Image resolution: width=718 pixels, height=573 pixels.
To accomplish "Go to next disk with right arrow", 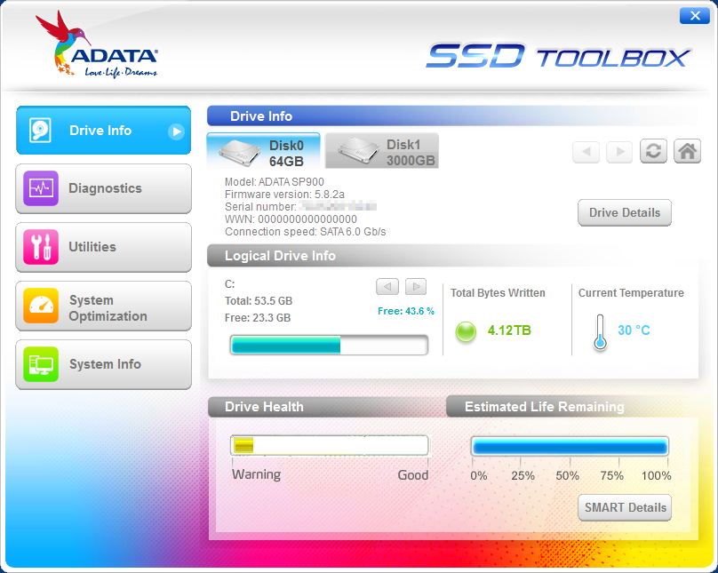I will click(x=619, y=152).
